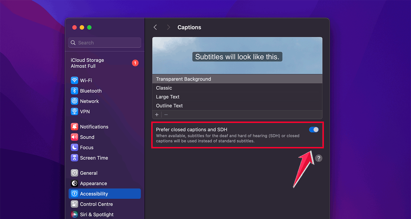Open Control Centre settings
The image size is (411, 219).
point(96,204)
